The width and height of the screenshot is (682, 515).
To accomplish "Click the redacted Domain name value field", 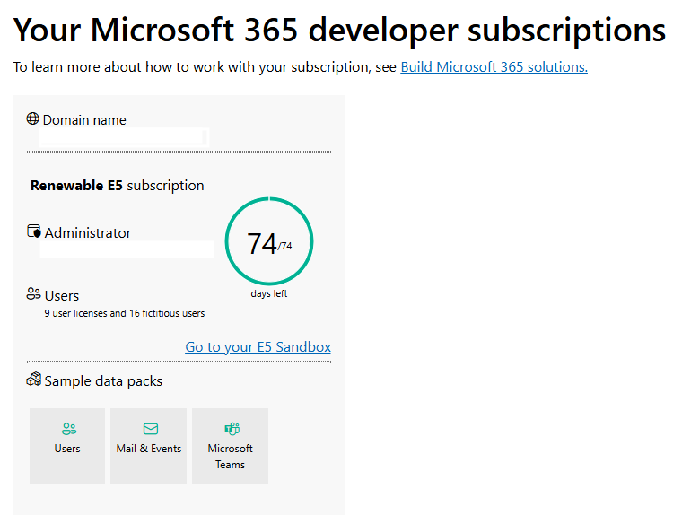I will [124, 136].
